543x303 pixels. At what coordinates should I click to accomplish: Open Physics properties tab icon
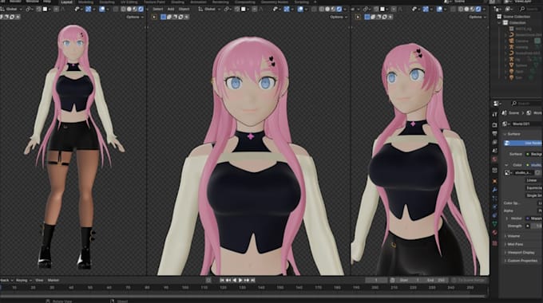pos(494,207)
